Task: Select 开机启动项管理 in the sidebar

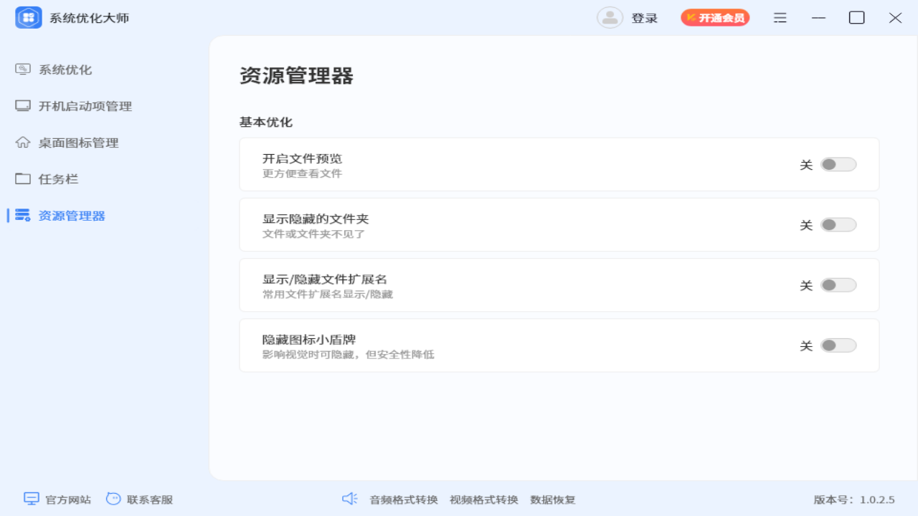Action: click(84, 105)
